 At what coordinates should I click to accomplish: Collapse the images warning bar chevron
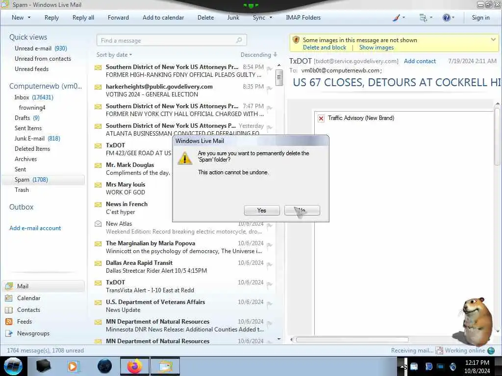493,40
